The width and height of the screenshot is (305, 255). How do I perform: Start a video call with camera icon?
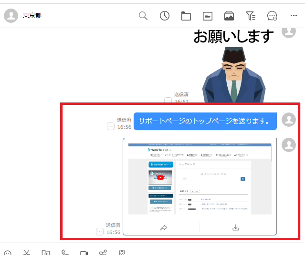point(84,253)
